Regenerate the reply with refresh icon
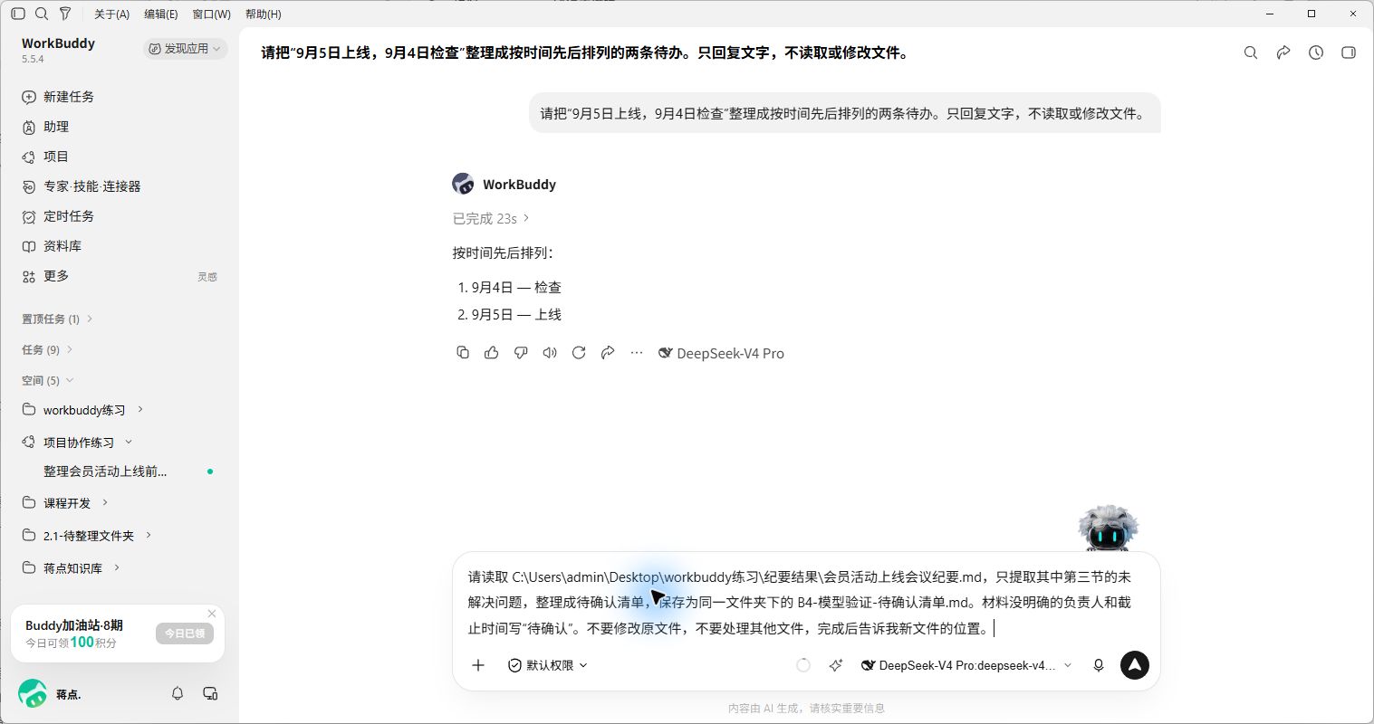The height and width of the screenshot is (724, 1374). 579,353
